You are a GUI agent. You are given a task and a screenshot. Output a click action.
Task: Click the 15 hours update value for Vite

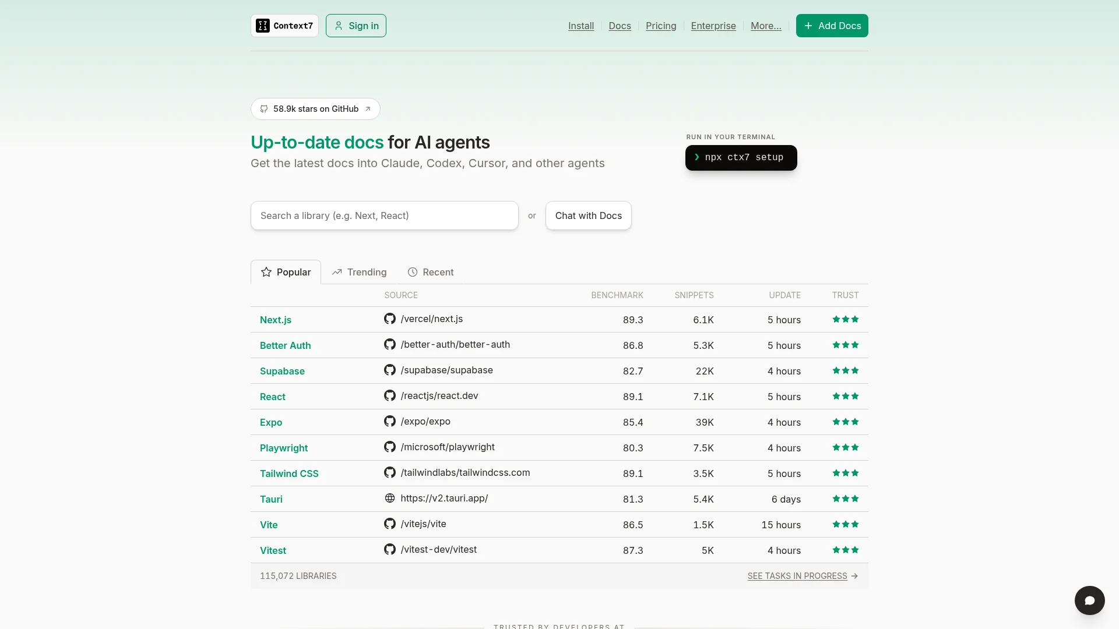click(781, 525)
